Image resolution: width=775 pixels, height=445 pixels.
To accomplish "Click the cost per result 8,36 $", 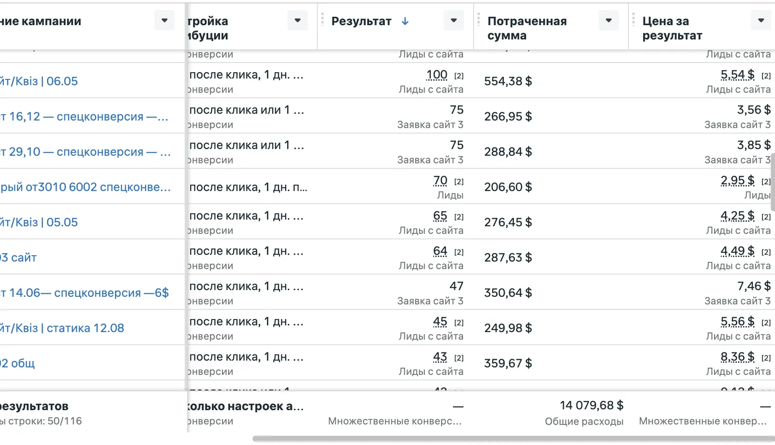I will [737, 357].
